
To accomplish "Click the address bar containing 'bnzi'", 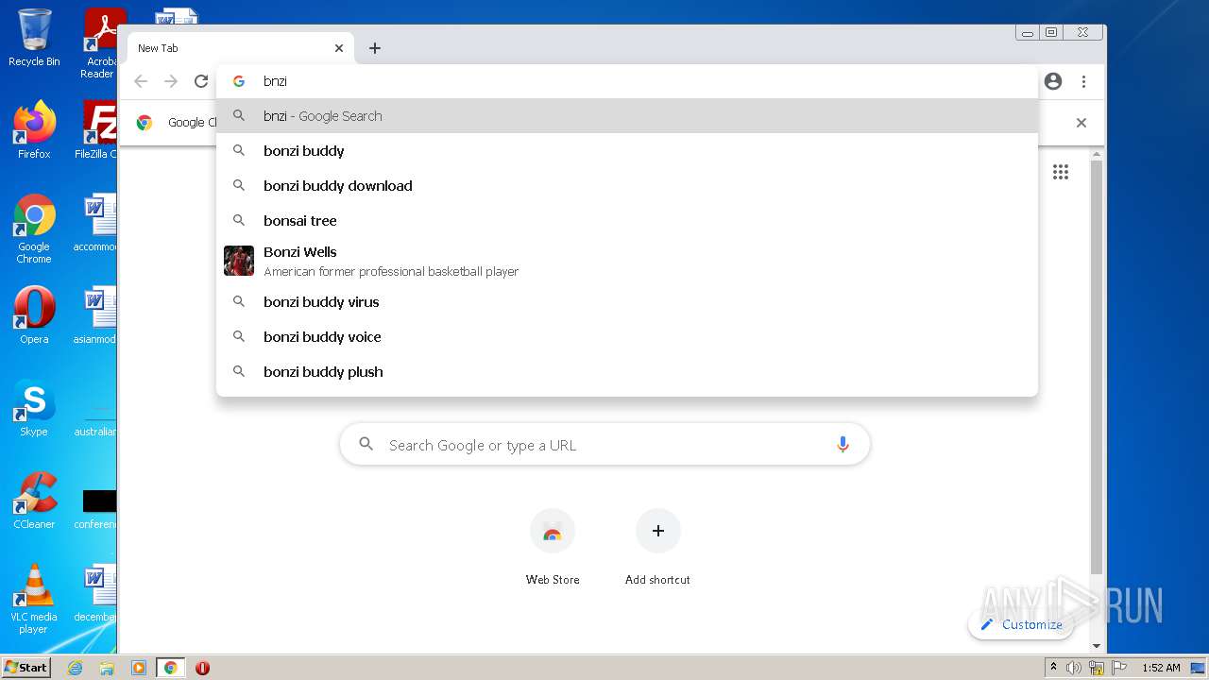I will coord(627,81).
